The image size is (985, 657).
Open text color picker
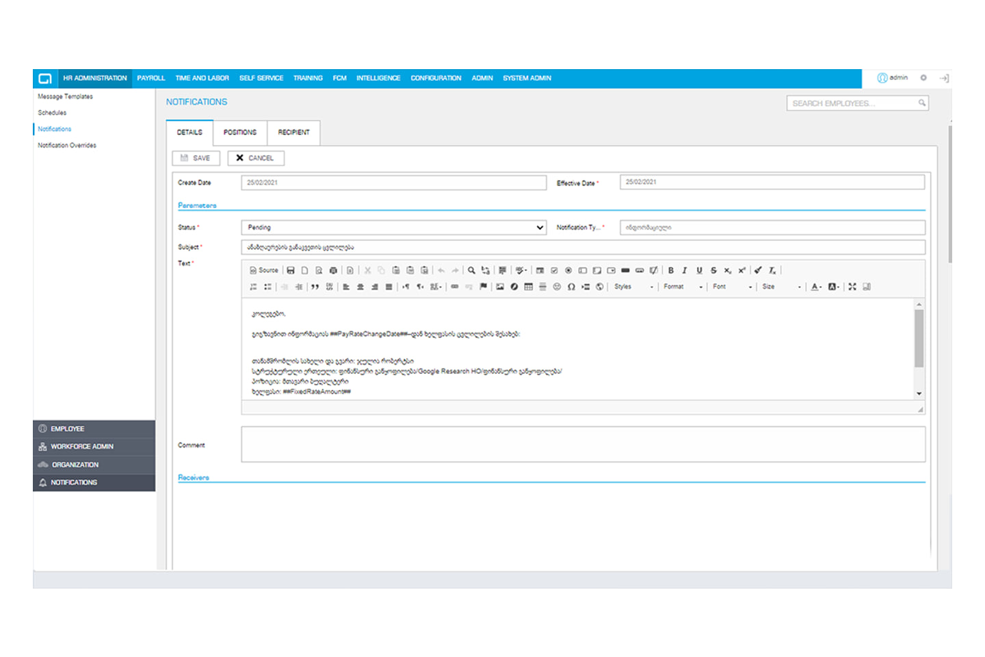click(816, 287)
